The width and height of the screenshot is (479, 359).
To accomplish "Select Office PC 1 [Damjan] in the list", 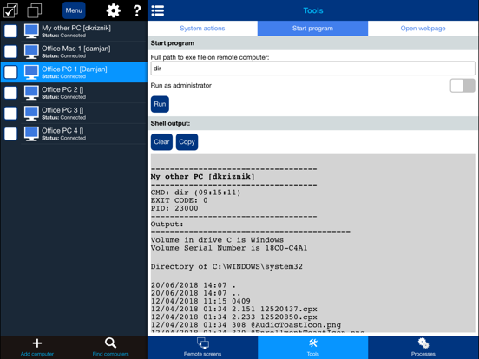I will 74,72.
